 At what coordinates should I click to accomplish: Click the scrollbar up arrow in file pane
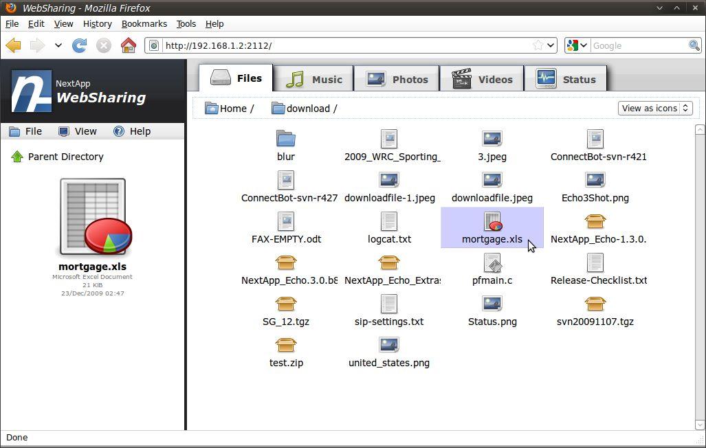point(700,130)
